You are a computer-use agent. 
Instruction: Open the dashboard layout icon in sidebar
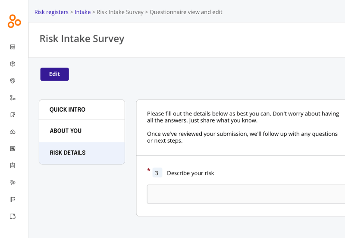click(x=13, y=47)
